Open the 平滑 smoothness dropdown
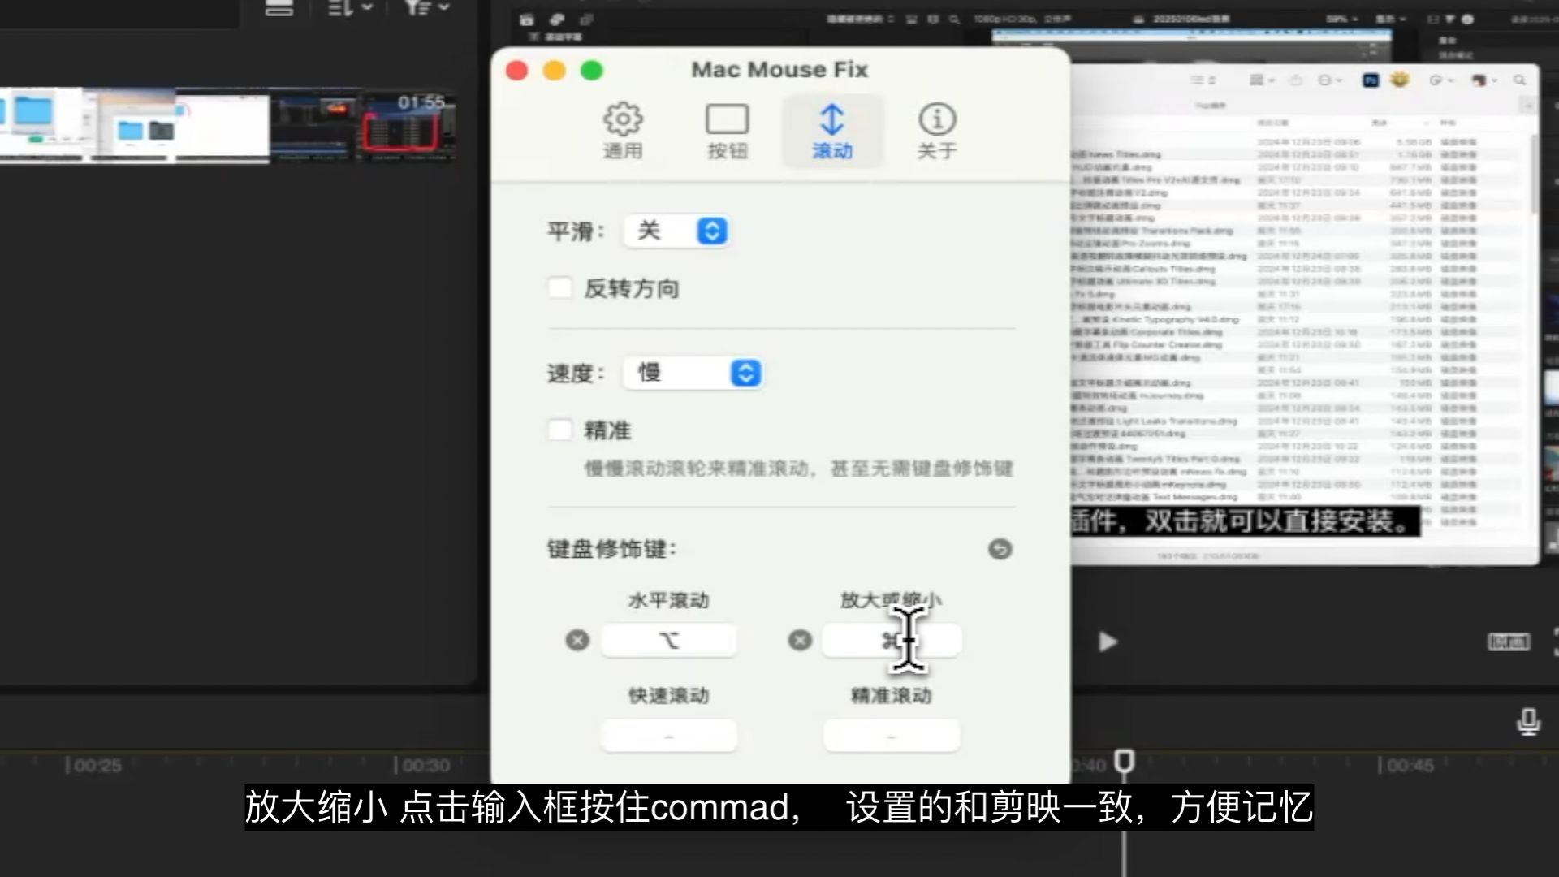 pyautogui.click(x=676, y=231)
